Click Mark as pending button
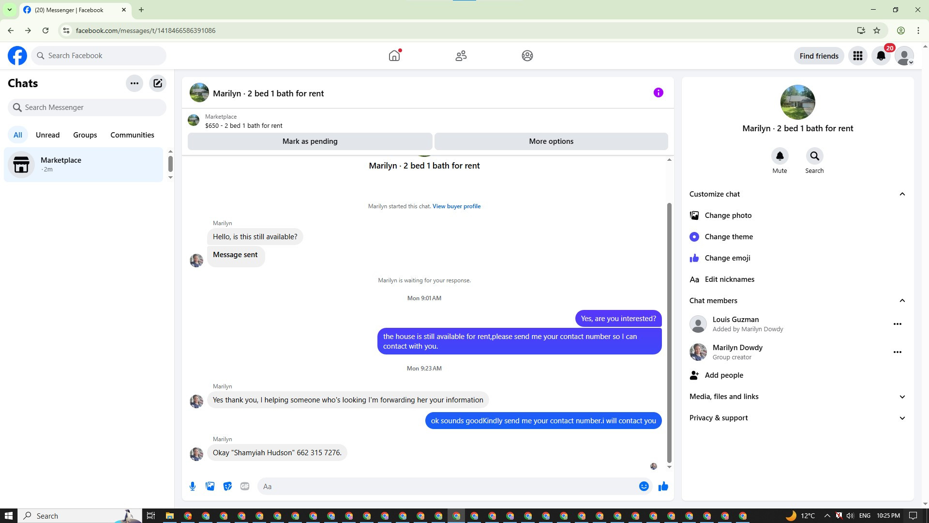The width and height of the screenshot is (929, 523). [x=310, y=141]
